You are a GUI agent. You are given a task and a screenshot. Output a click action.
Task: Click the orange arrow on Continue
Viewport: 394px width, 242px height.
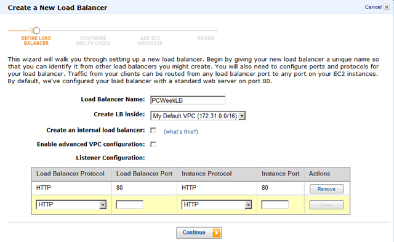[217, 233]
